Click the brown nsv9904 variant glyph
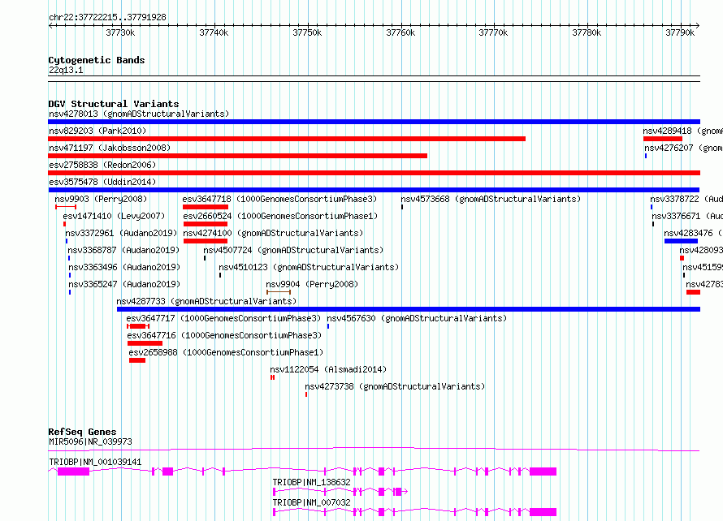Screen dimensions: 723x521 279,292
